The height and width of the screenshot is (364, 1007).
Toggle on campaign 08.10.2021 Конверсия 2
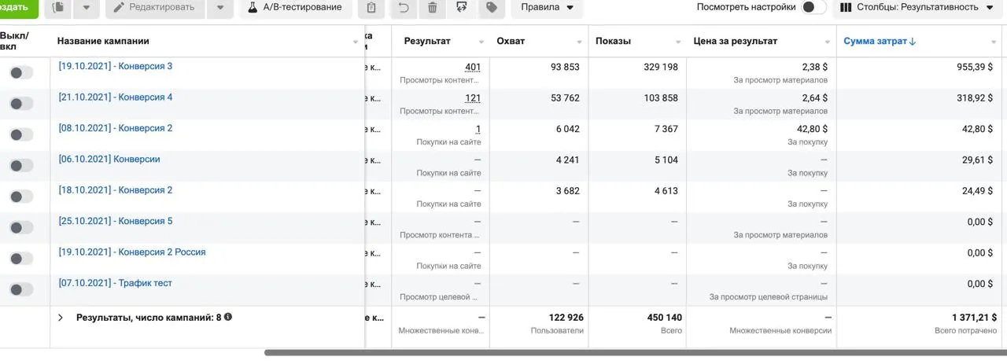pyautogui.click(x=21, y=134)
